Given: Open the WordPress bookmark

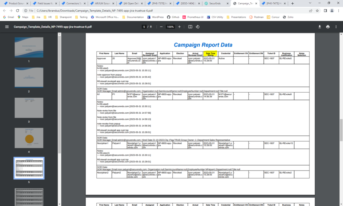Looking at the screenshot, I should tap(155, 17).
